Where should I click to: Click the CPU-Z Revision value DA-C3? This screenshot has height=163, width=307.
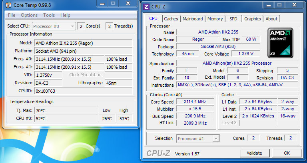click(287, 78)
